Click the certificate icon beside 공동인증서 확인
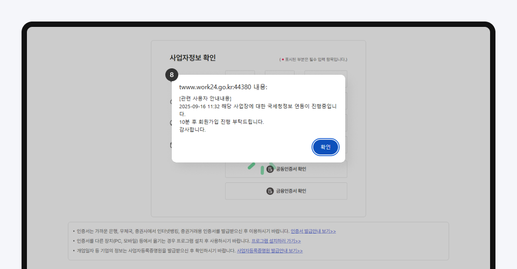The height and width of the screenshot is (269, 517). coord(270,169)
